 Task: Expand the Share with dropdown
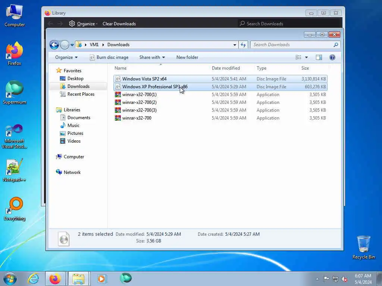[x=152, y=57]
